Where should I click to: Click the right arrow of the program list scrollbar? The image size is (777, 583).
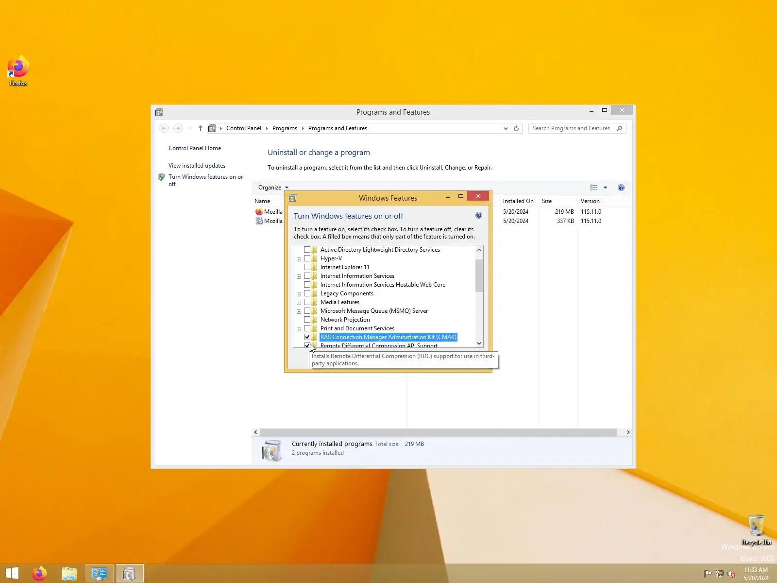click(628, 432)
